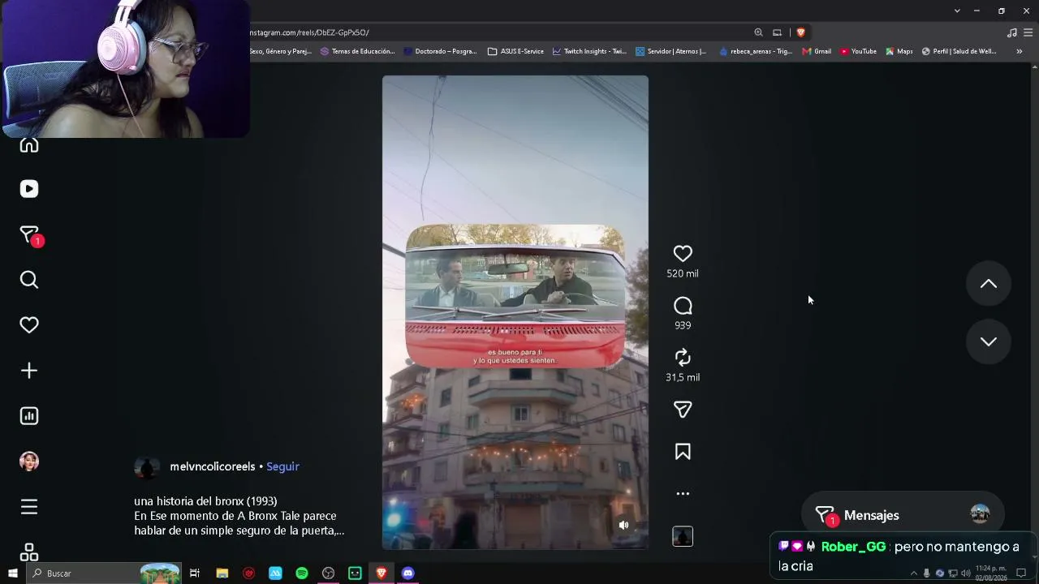The height and width of the screenshot is (584, 1039).
Task: Open Spotify from the taskbar
Action: tap(302, 573)
